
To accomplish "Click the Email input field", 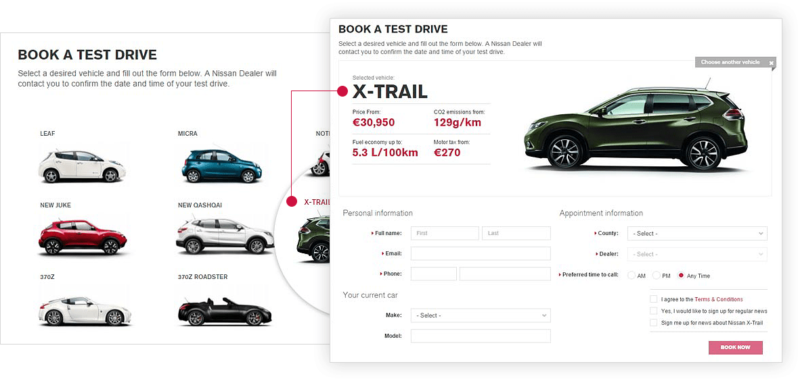I will [x=481, y=253].
